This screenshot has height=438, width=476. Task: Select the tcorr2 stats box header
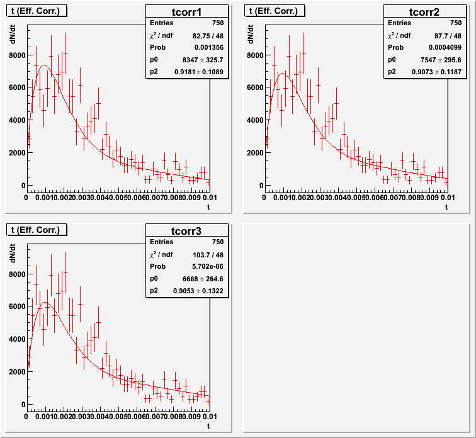click(x=425, y=11)
